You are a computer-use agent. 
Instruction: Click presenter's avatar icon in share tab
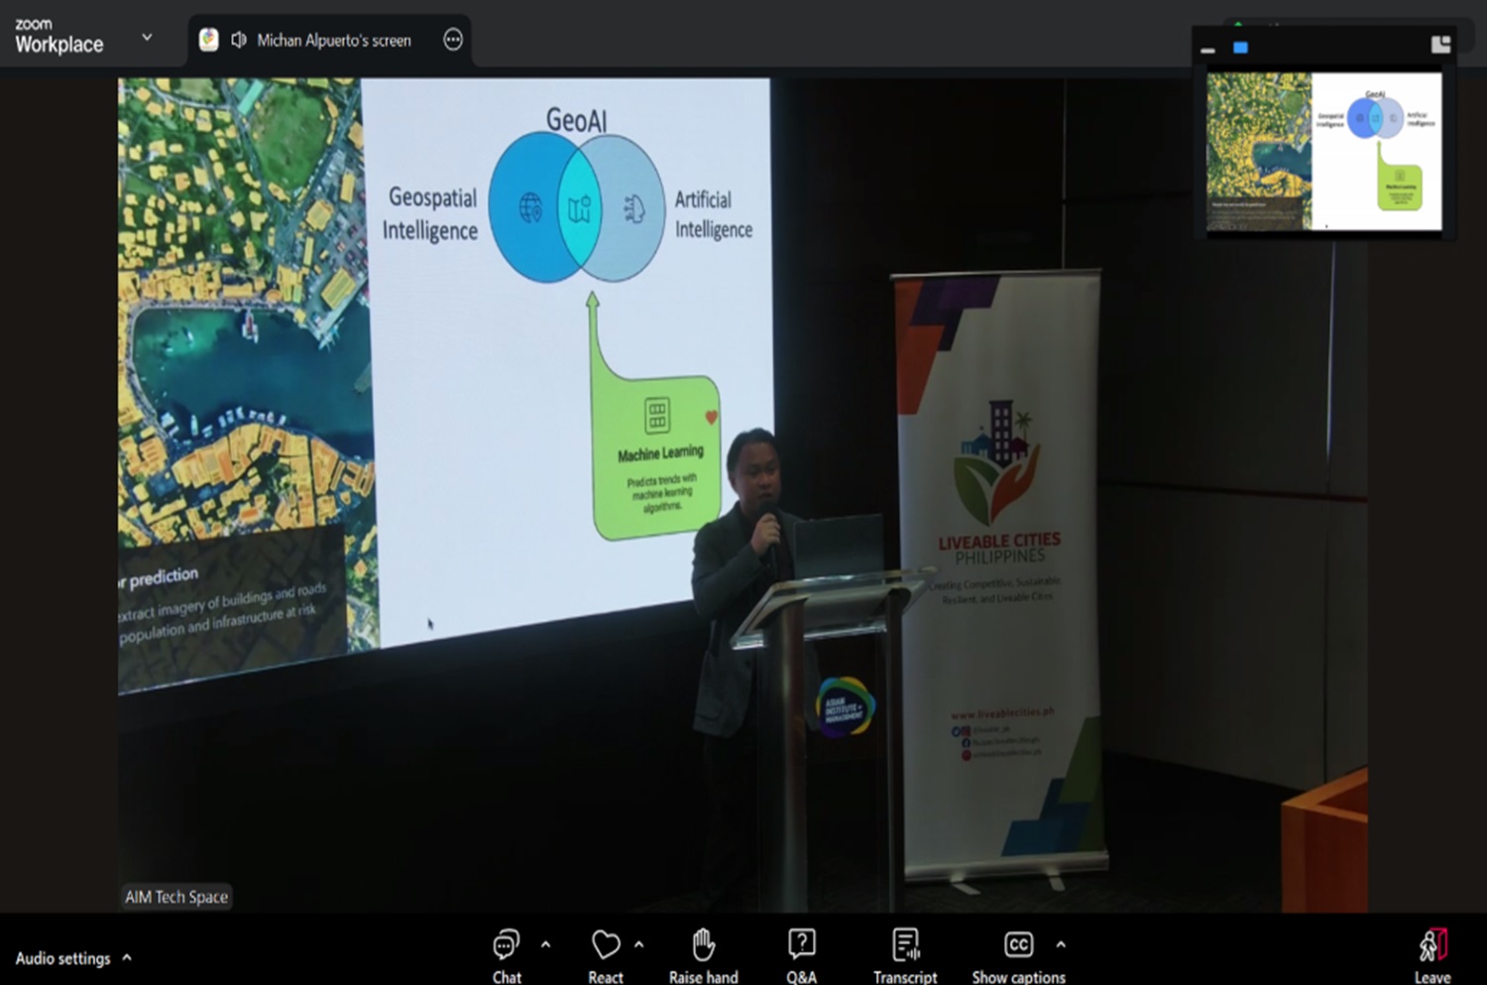coord(208,40)
